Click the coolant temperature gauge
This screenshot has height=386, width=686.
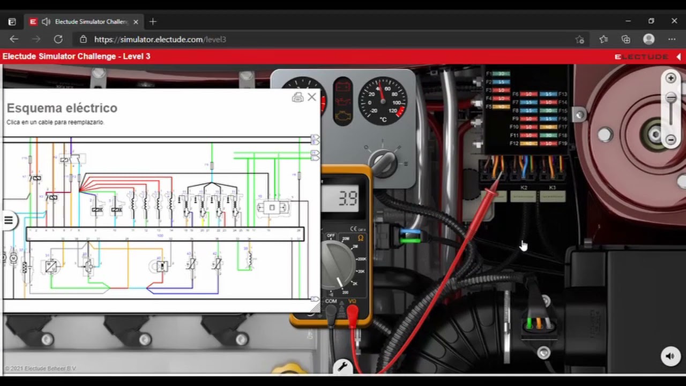coord(382,100)
